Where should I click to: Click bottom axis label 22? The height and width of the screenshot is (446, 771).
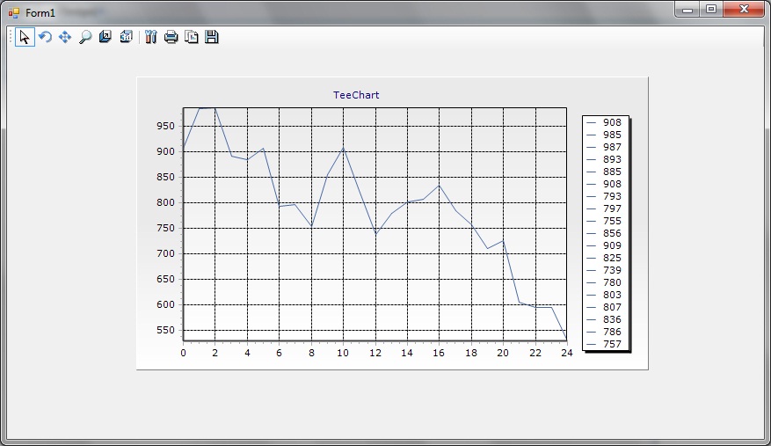[535, 353]
